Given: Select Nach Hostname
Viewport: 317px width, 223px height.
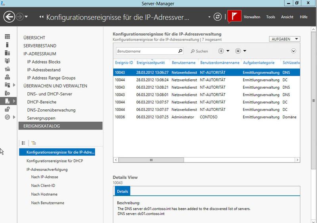Looking at the screenshot, I should [44, 194].
